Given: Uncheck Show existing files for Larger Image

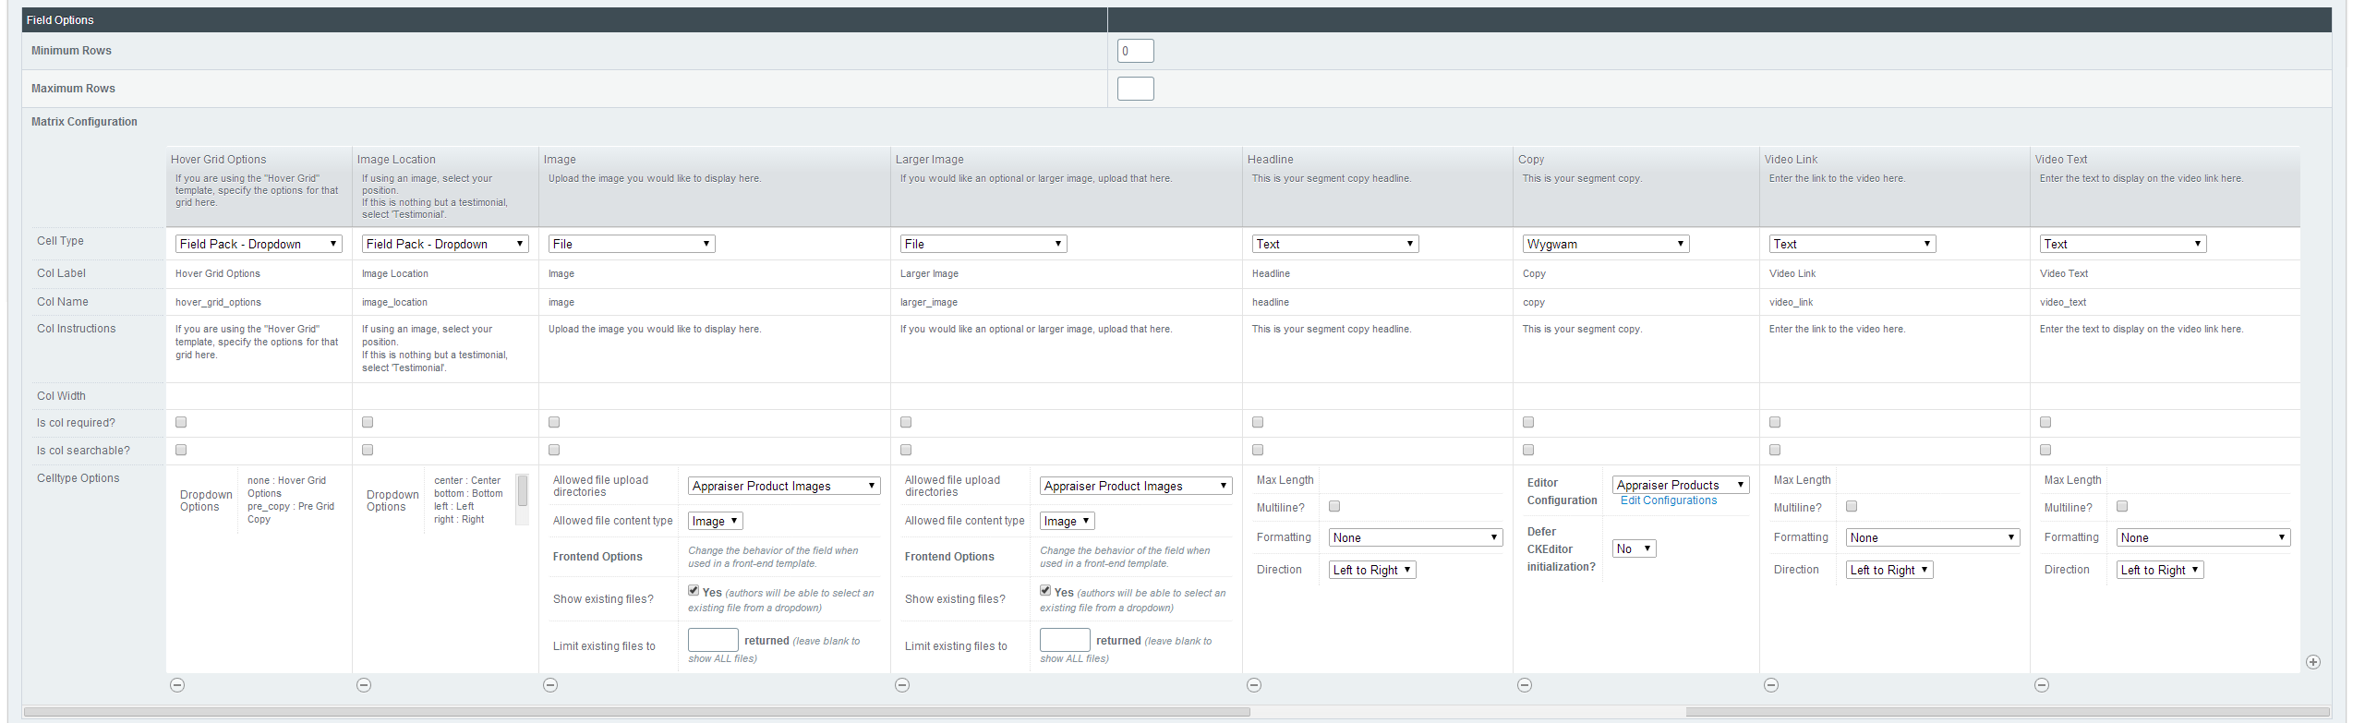Looking at the screenshot, I should click(1045, 590).
